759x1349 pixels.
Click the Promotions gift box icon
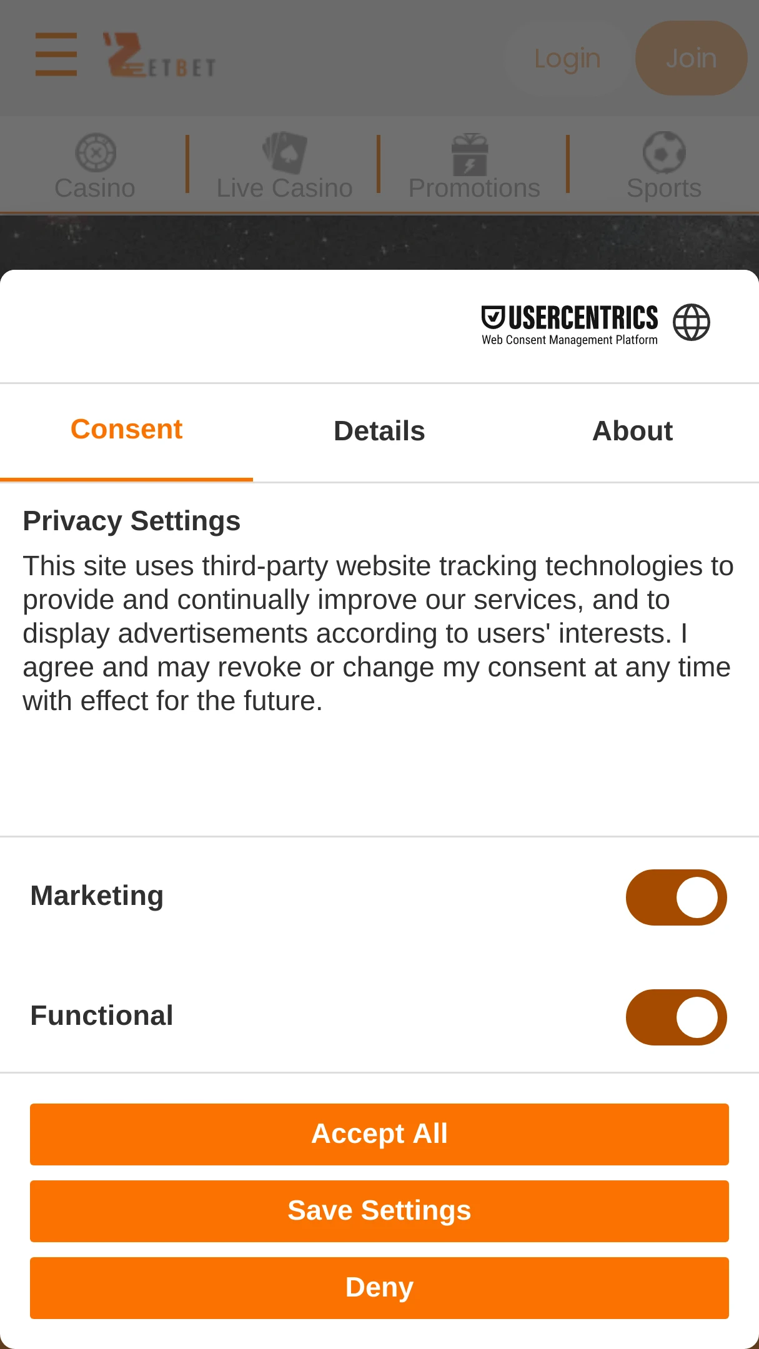(470, 154)
